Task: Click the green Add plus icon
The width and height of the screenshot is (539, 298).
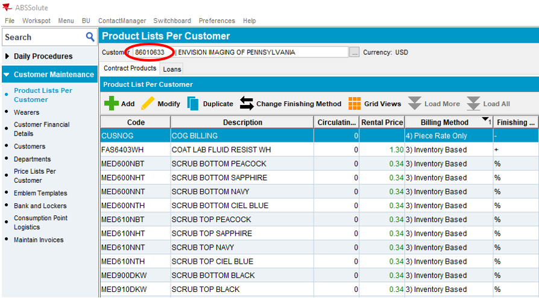Action: pyautogui.click(x=112, y=104)
